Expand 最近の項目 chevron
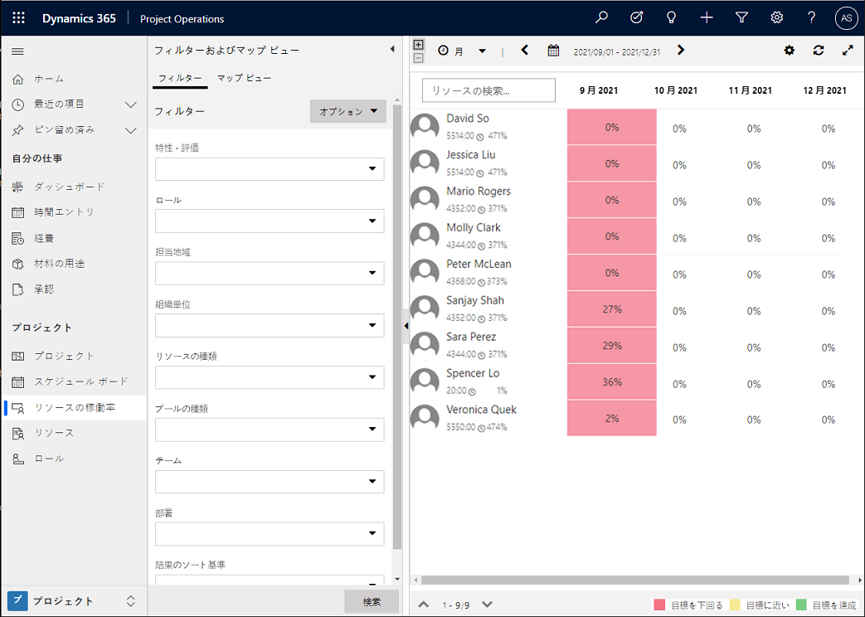 pyautogui.click(x=131, y=104)
